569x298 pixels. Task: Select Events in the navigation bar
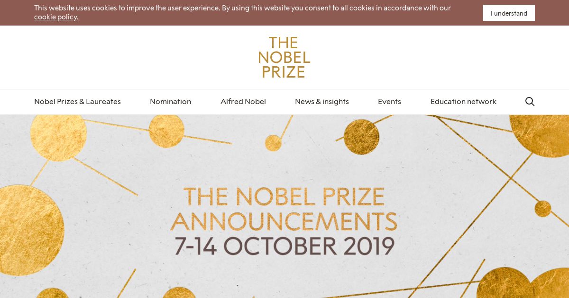(x=389, y=101)
